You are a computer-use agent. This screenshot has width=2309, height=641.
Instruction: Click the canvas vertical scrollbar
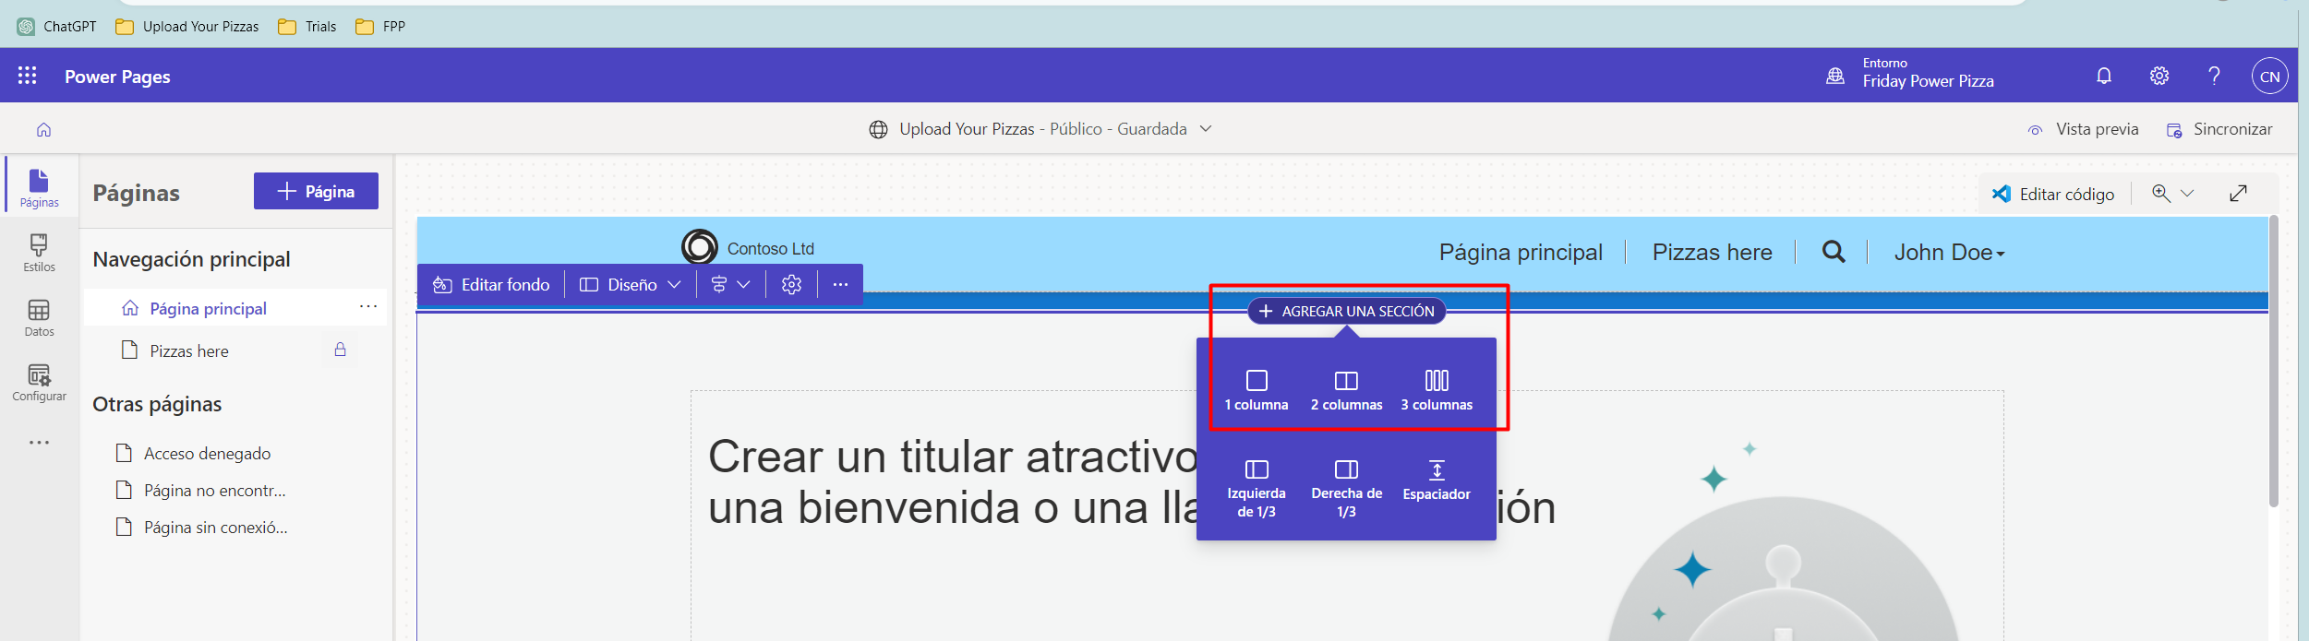(x=2274, y=360)
